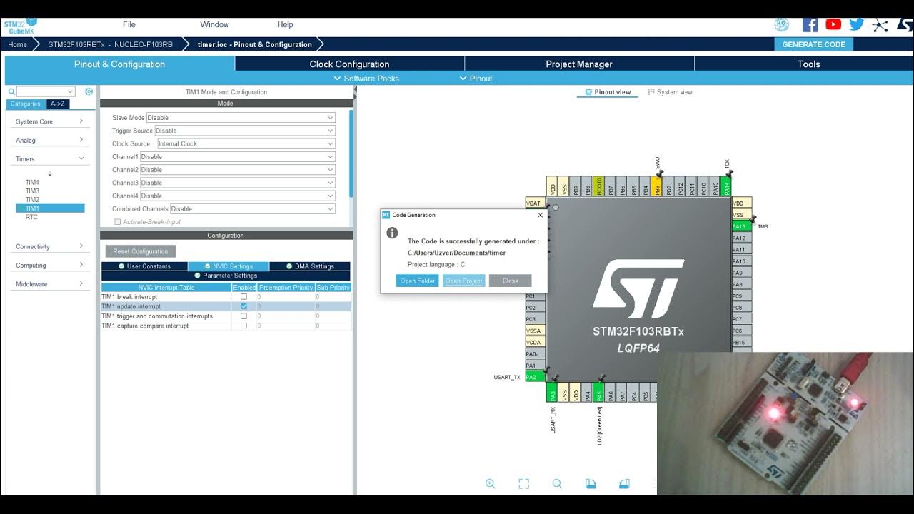This screenshot has width=914, height=514.
Task: Click the peripheral search input field
Action: 46,91
